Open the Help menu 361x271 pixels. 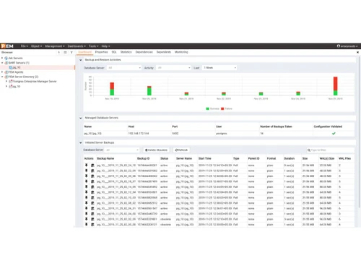coord(105,46)
